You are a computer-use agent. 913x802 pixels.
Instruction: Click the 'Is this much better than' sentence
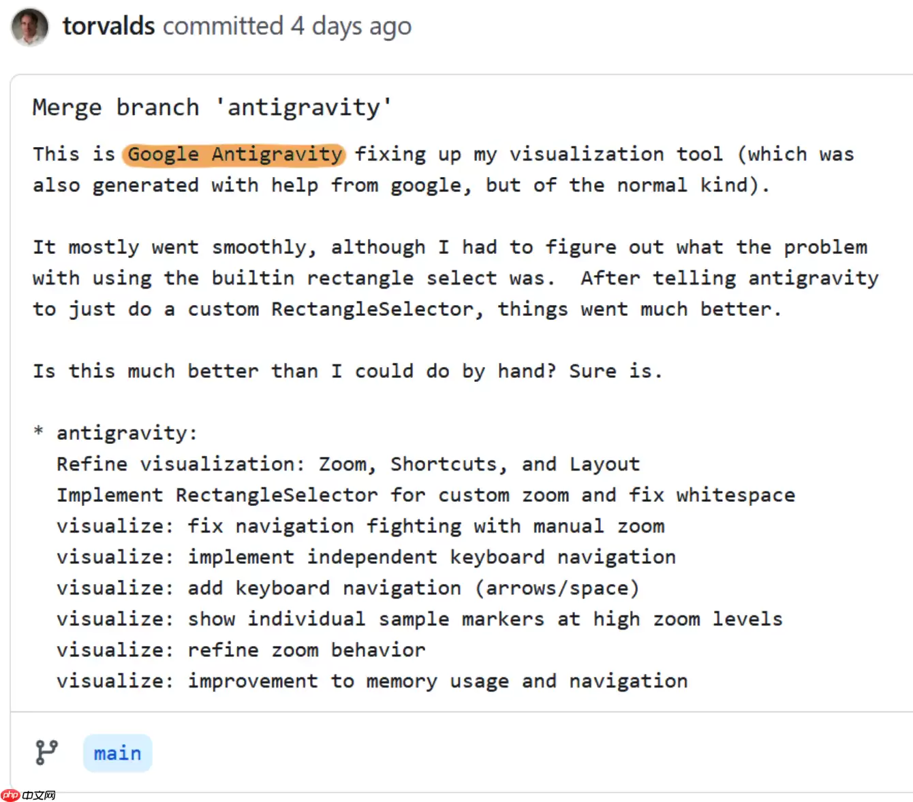coord(347,370)
